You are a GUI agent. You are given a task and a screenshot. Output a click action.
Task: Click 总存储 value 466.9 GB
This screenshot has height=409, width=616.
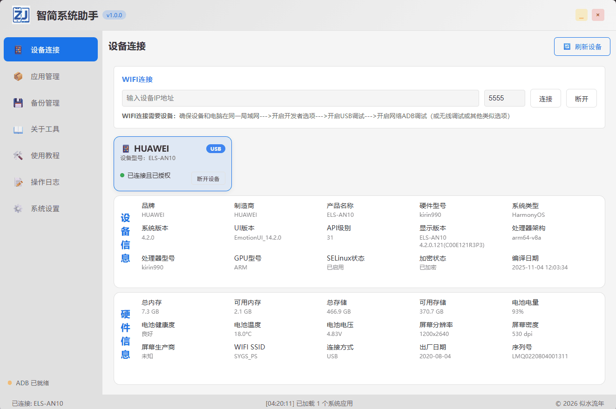tap(339, 312)
